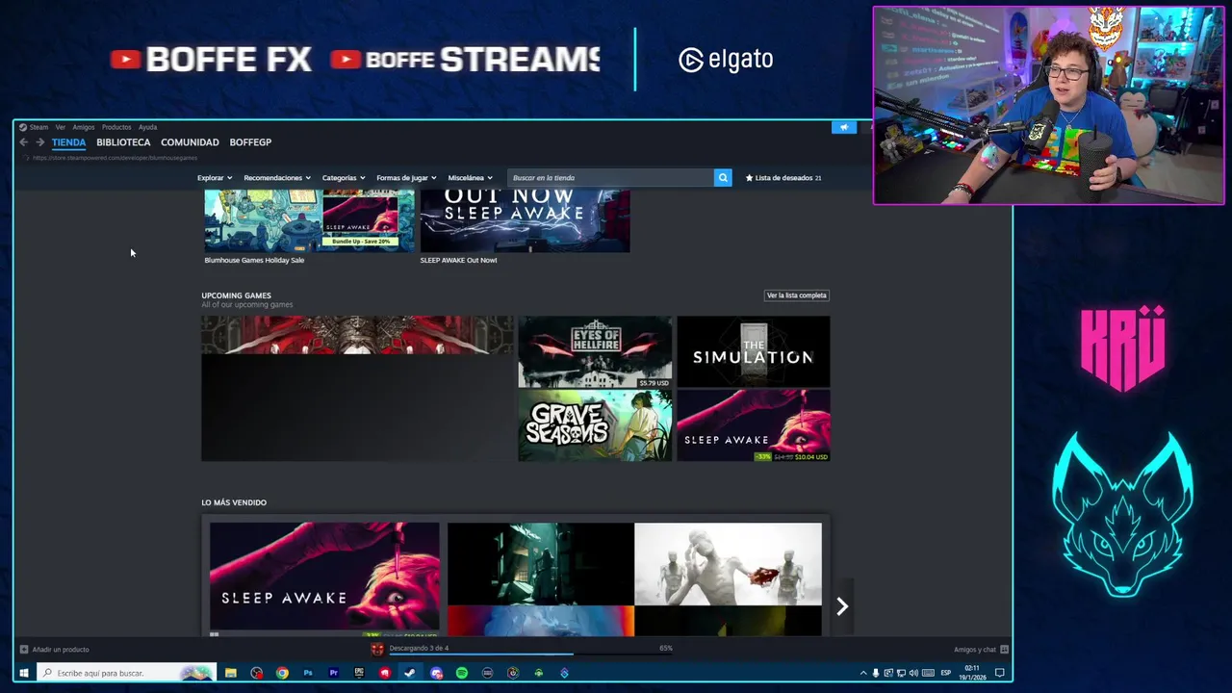1232x693 pixels.
Task: Open Epic Games Launcher from the taskbar
Action: tap(359, 673)
